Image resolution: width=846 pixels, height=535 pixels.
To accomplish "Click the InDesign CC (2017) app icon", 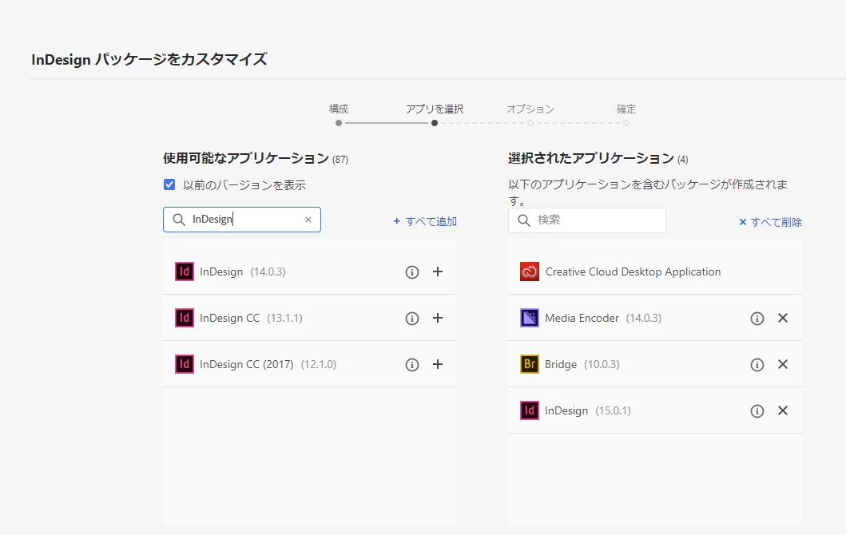I will click(185, 364).
